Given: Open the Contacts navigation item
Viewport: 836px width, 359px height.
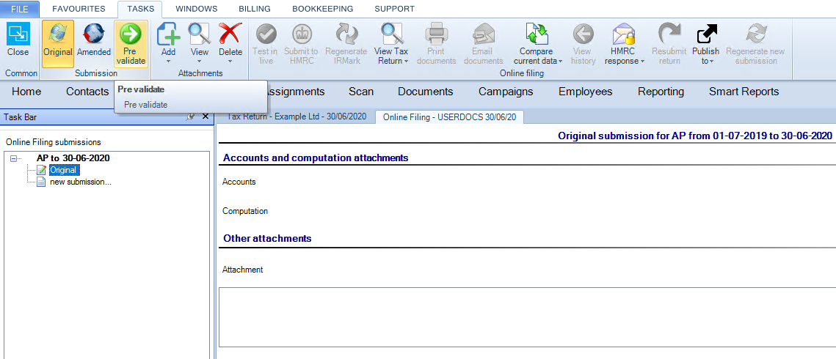Looking at the screenshot, I should click(x=87, y=92).
